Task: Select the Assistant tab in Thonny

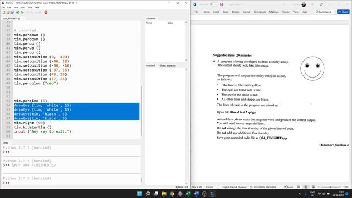Action: click(151, 65)
